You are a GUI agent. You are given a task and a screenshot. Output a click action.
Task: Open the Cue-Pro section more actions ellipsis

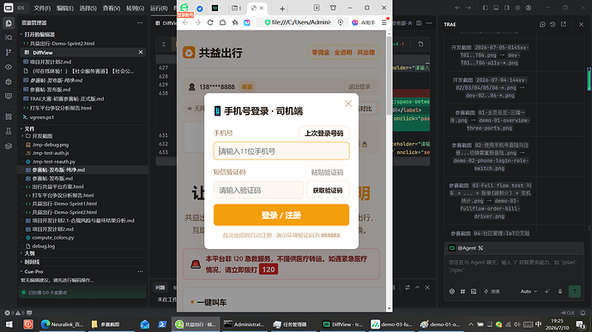coord(140,271)
